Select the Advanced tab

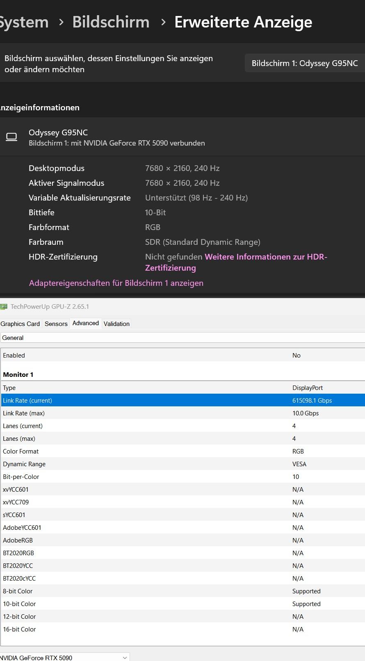click(85, 323)
